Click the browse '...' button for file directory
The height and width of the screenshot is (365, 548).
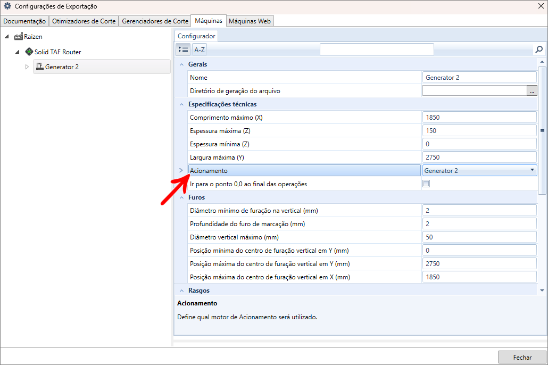532,91
